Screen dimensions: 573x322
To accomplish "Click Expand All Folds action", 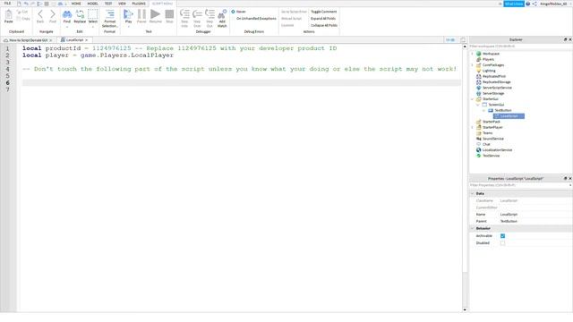I will [x=323, y=18].
